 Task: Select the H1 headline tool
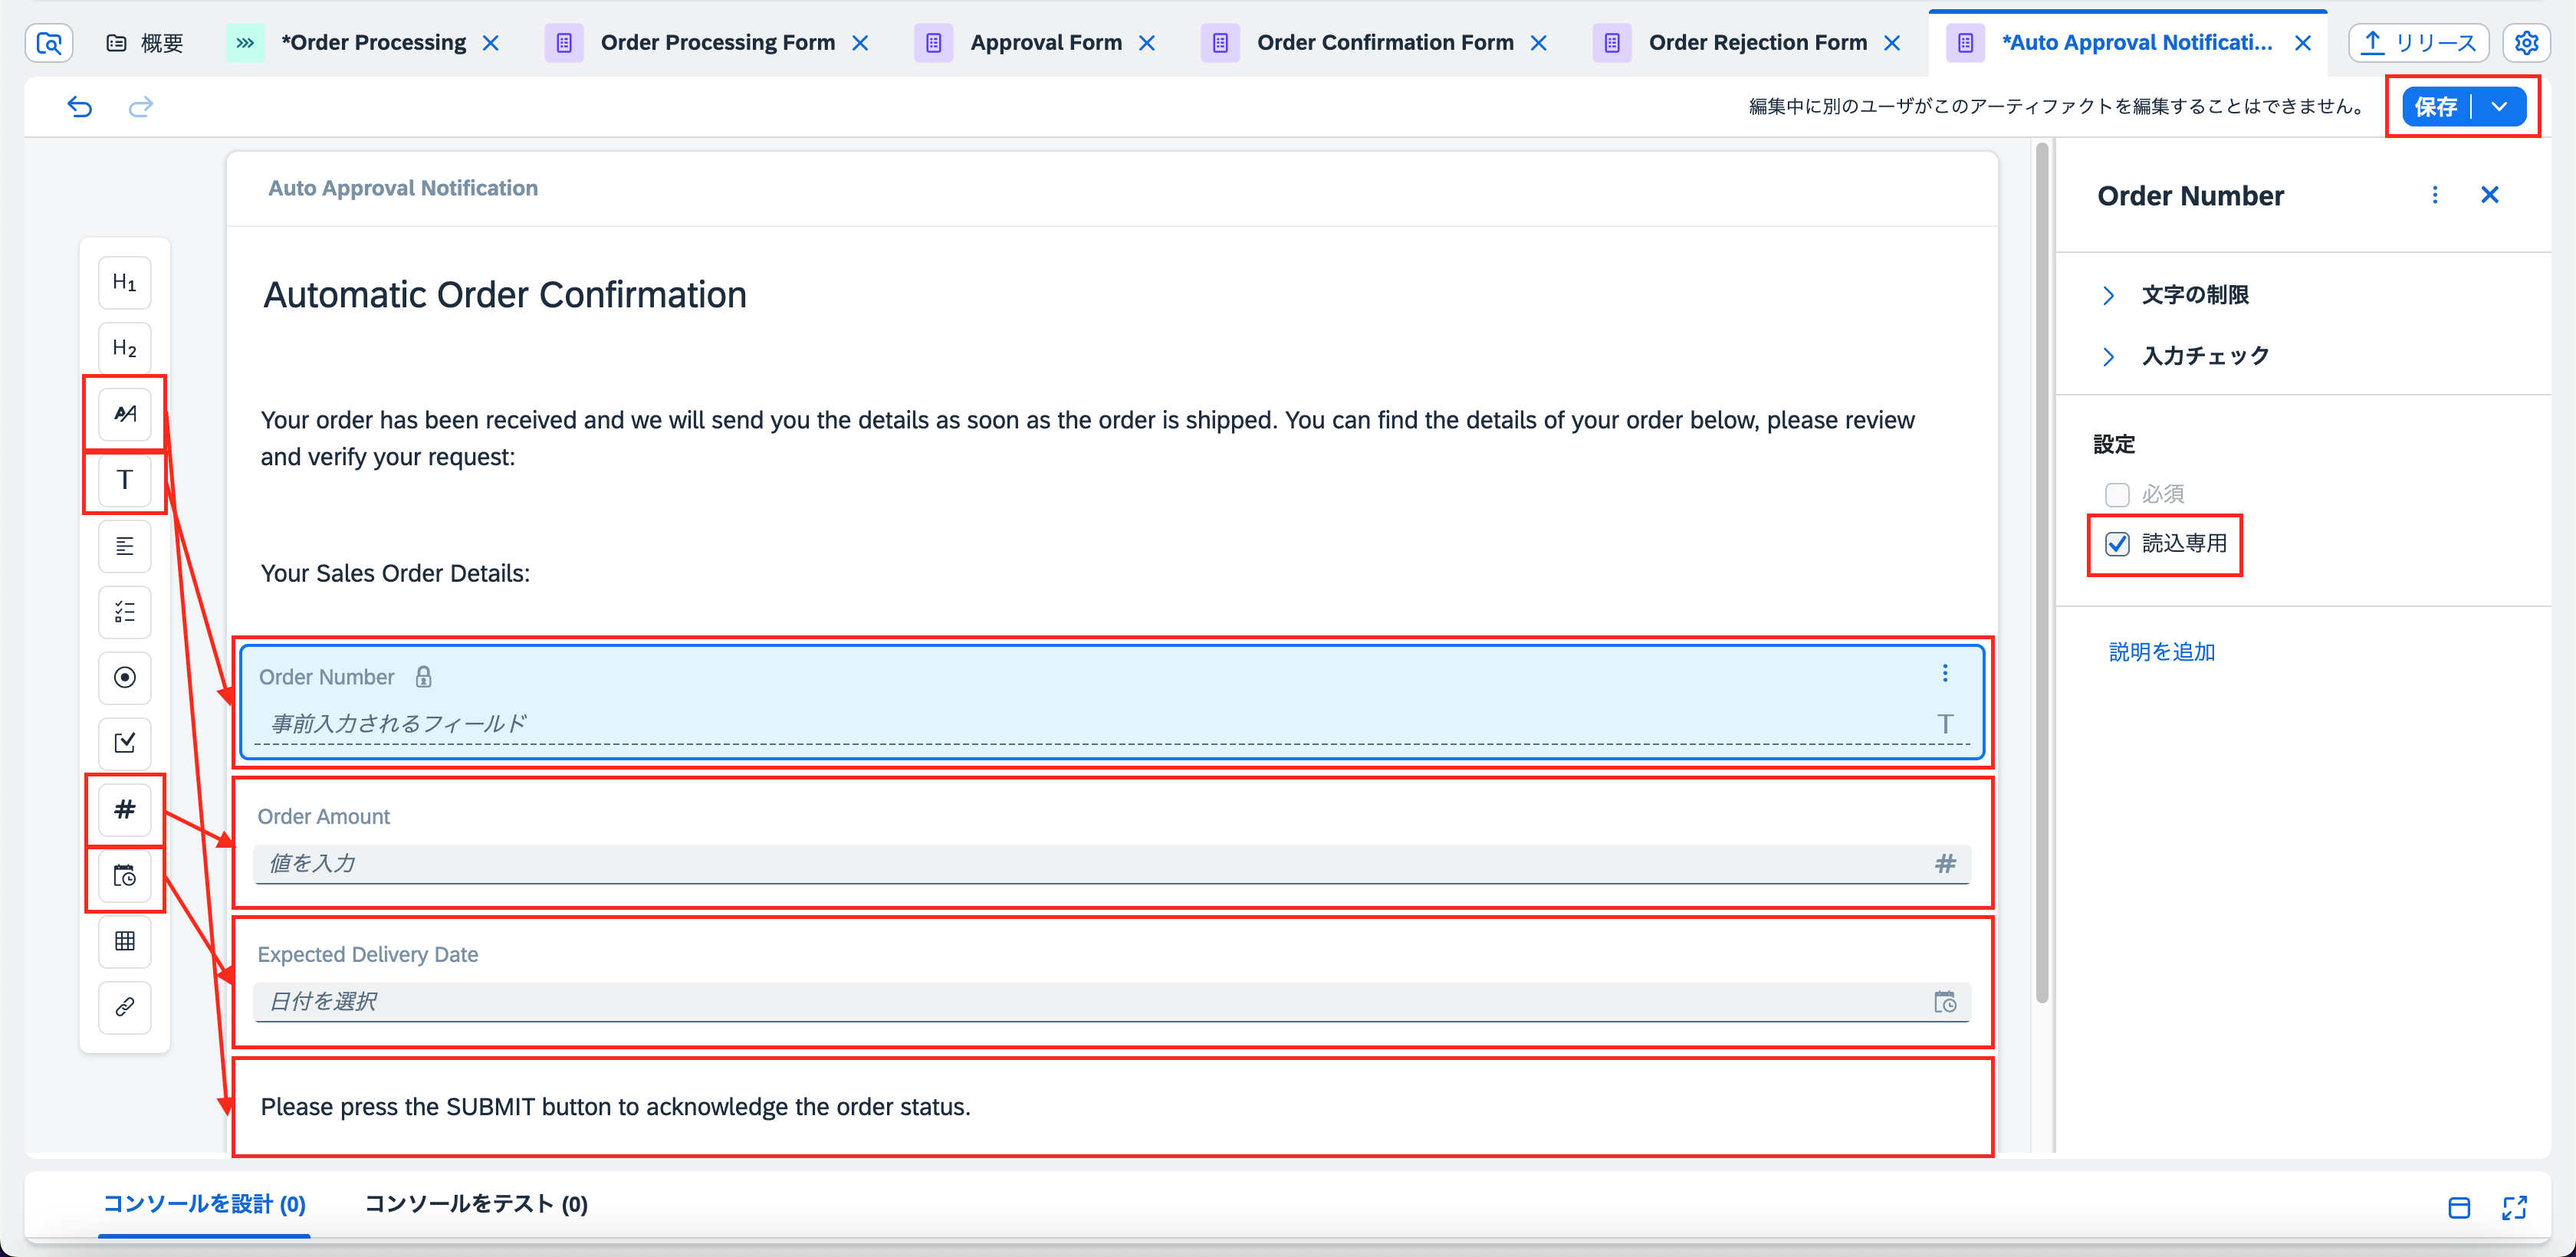click(x=124, y=283)
